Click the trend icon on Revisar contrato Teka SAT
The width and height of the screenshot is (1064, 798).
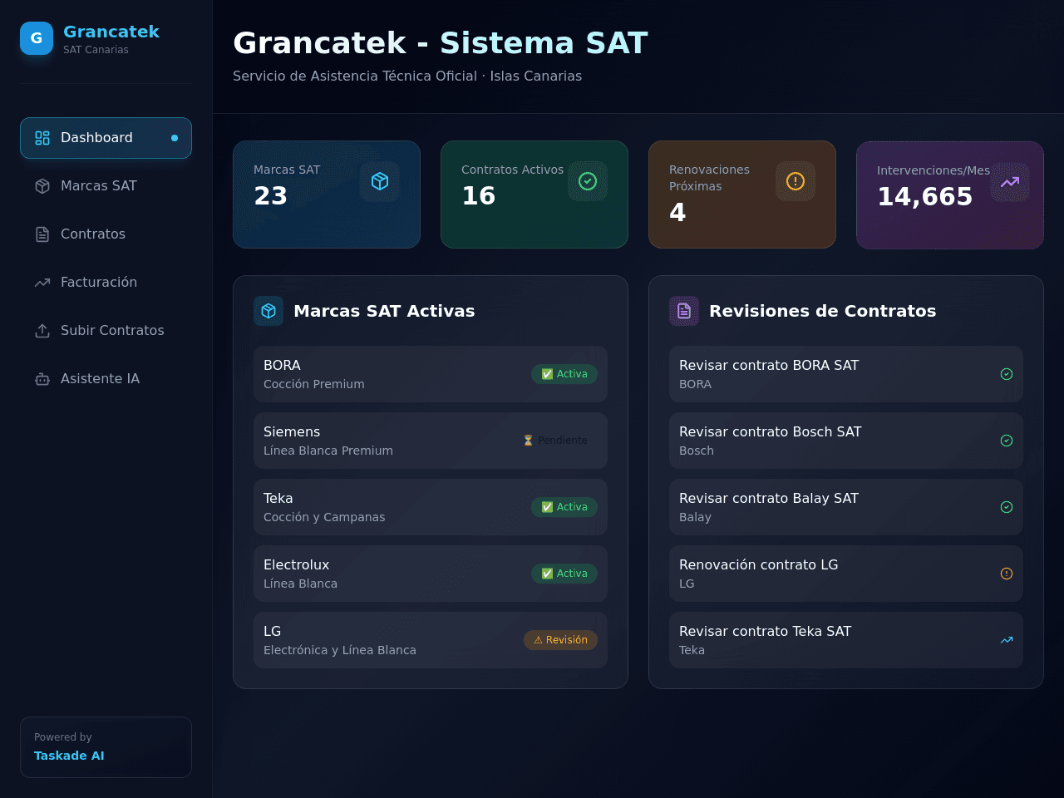click(x=1007, y=640)
